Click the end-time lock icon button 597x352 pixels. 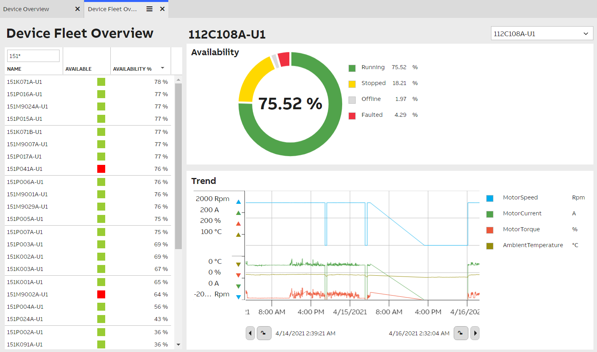coord(461,333)
